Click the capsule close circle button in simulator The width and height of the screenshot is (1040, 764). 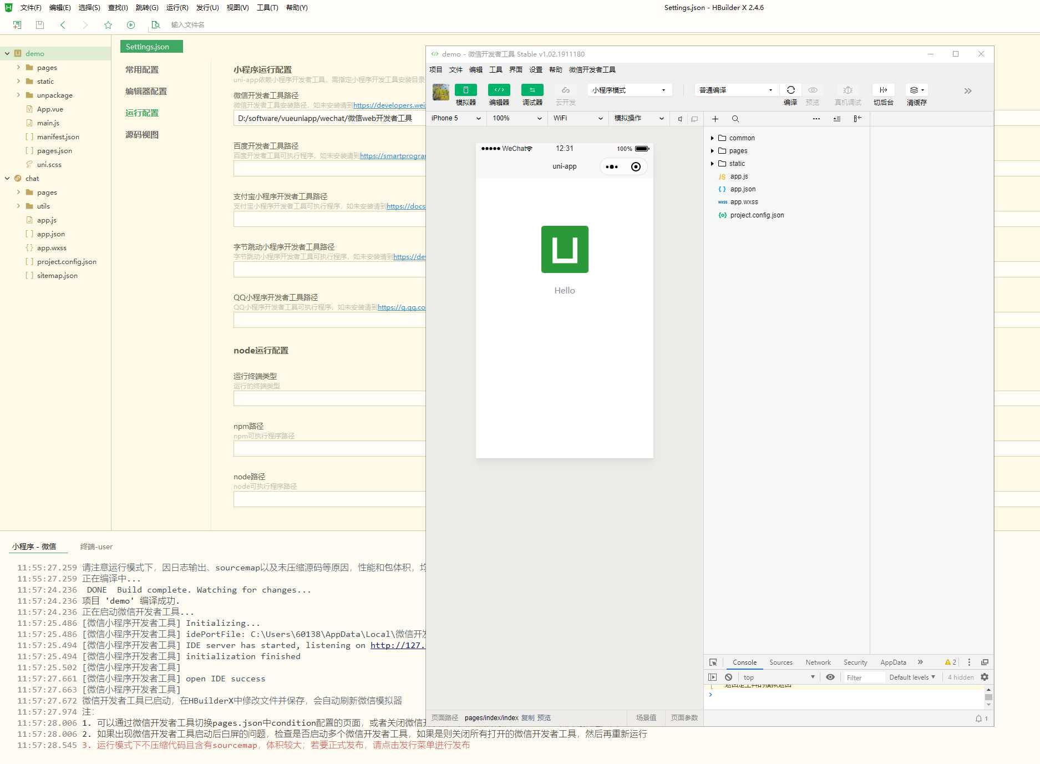[x=636, y=166]
